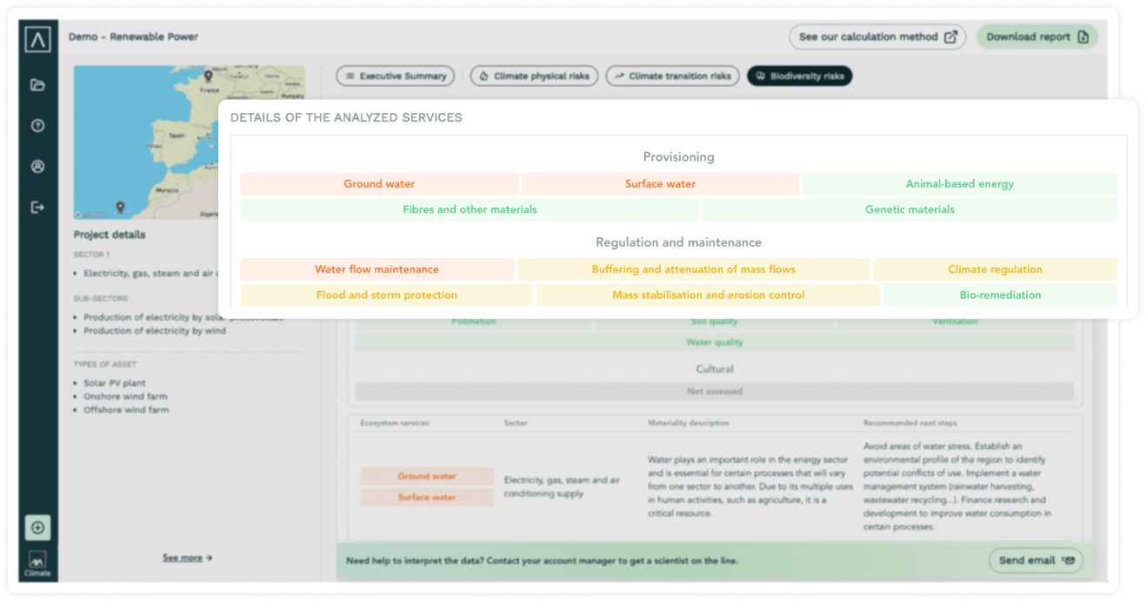Click the Download report button
The width and height of the screenshot is (1146, 601).
click(1036, 37)
